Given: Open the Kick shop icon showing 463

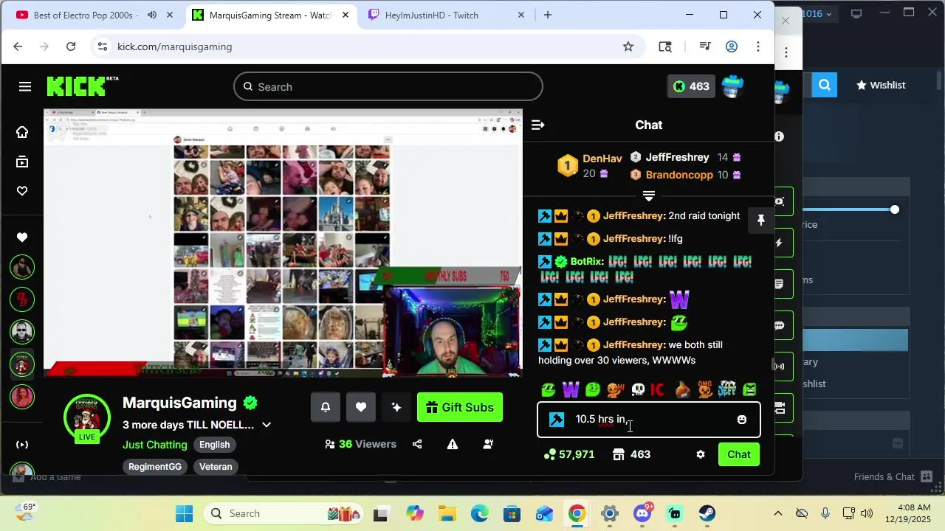Looking at the screenshot, I should click(x=632, y=454).
